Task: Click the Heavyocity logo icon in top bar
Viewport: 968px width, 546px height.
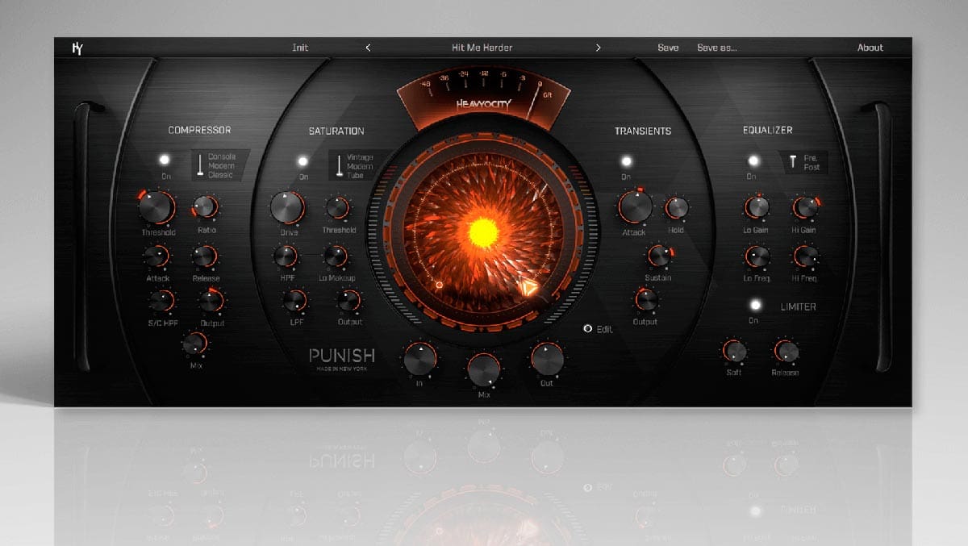Action: click(x=77, y=48)
